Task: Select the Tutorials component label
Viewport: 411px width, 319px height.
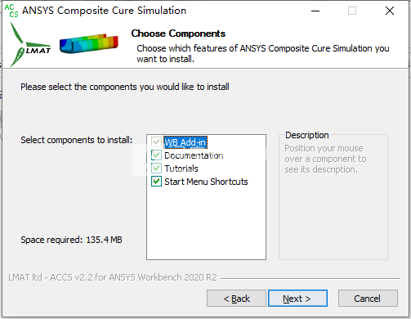Action: 181,168
